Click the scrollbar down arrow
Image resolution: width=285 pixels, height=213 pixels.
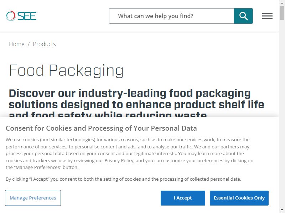(282, 210)
